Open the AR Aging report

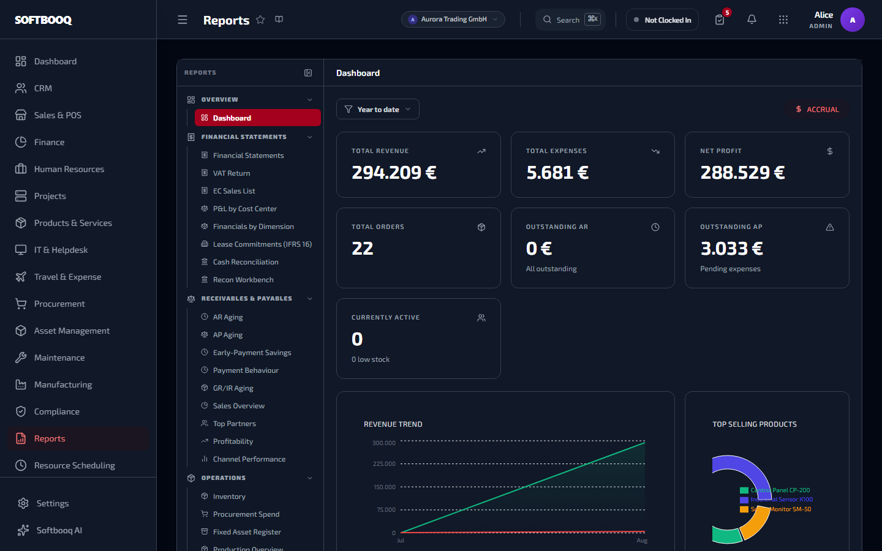pos(258,317)
